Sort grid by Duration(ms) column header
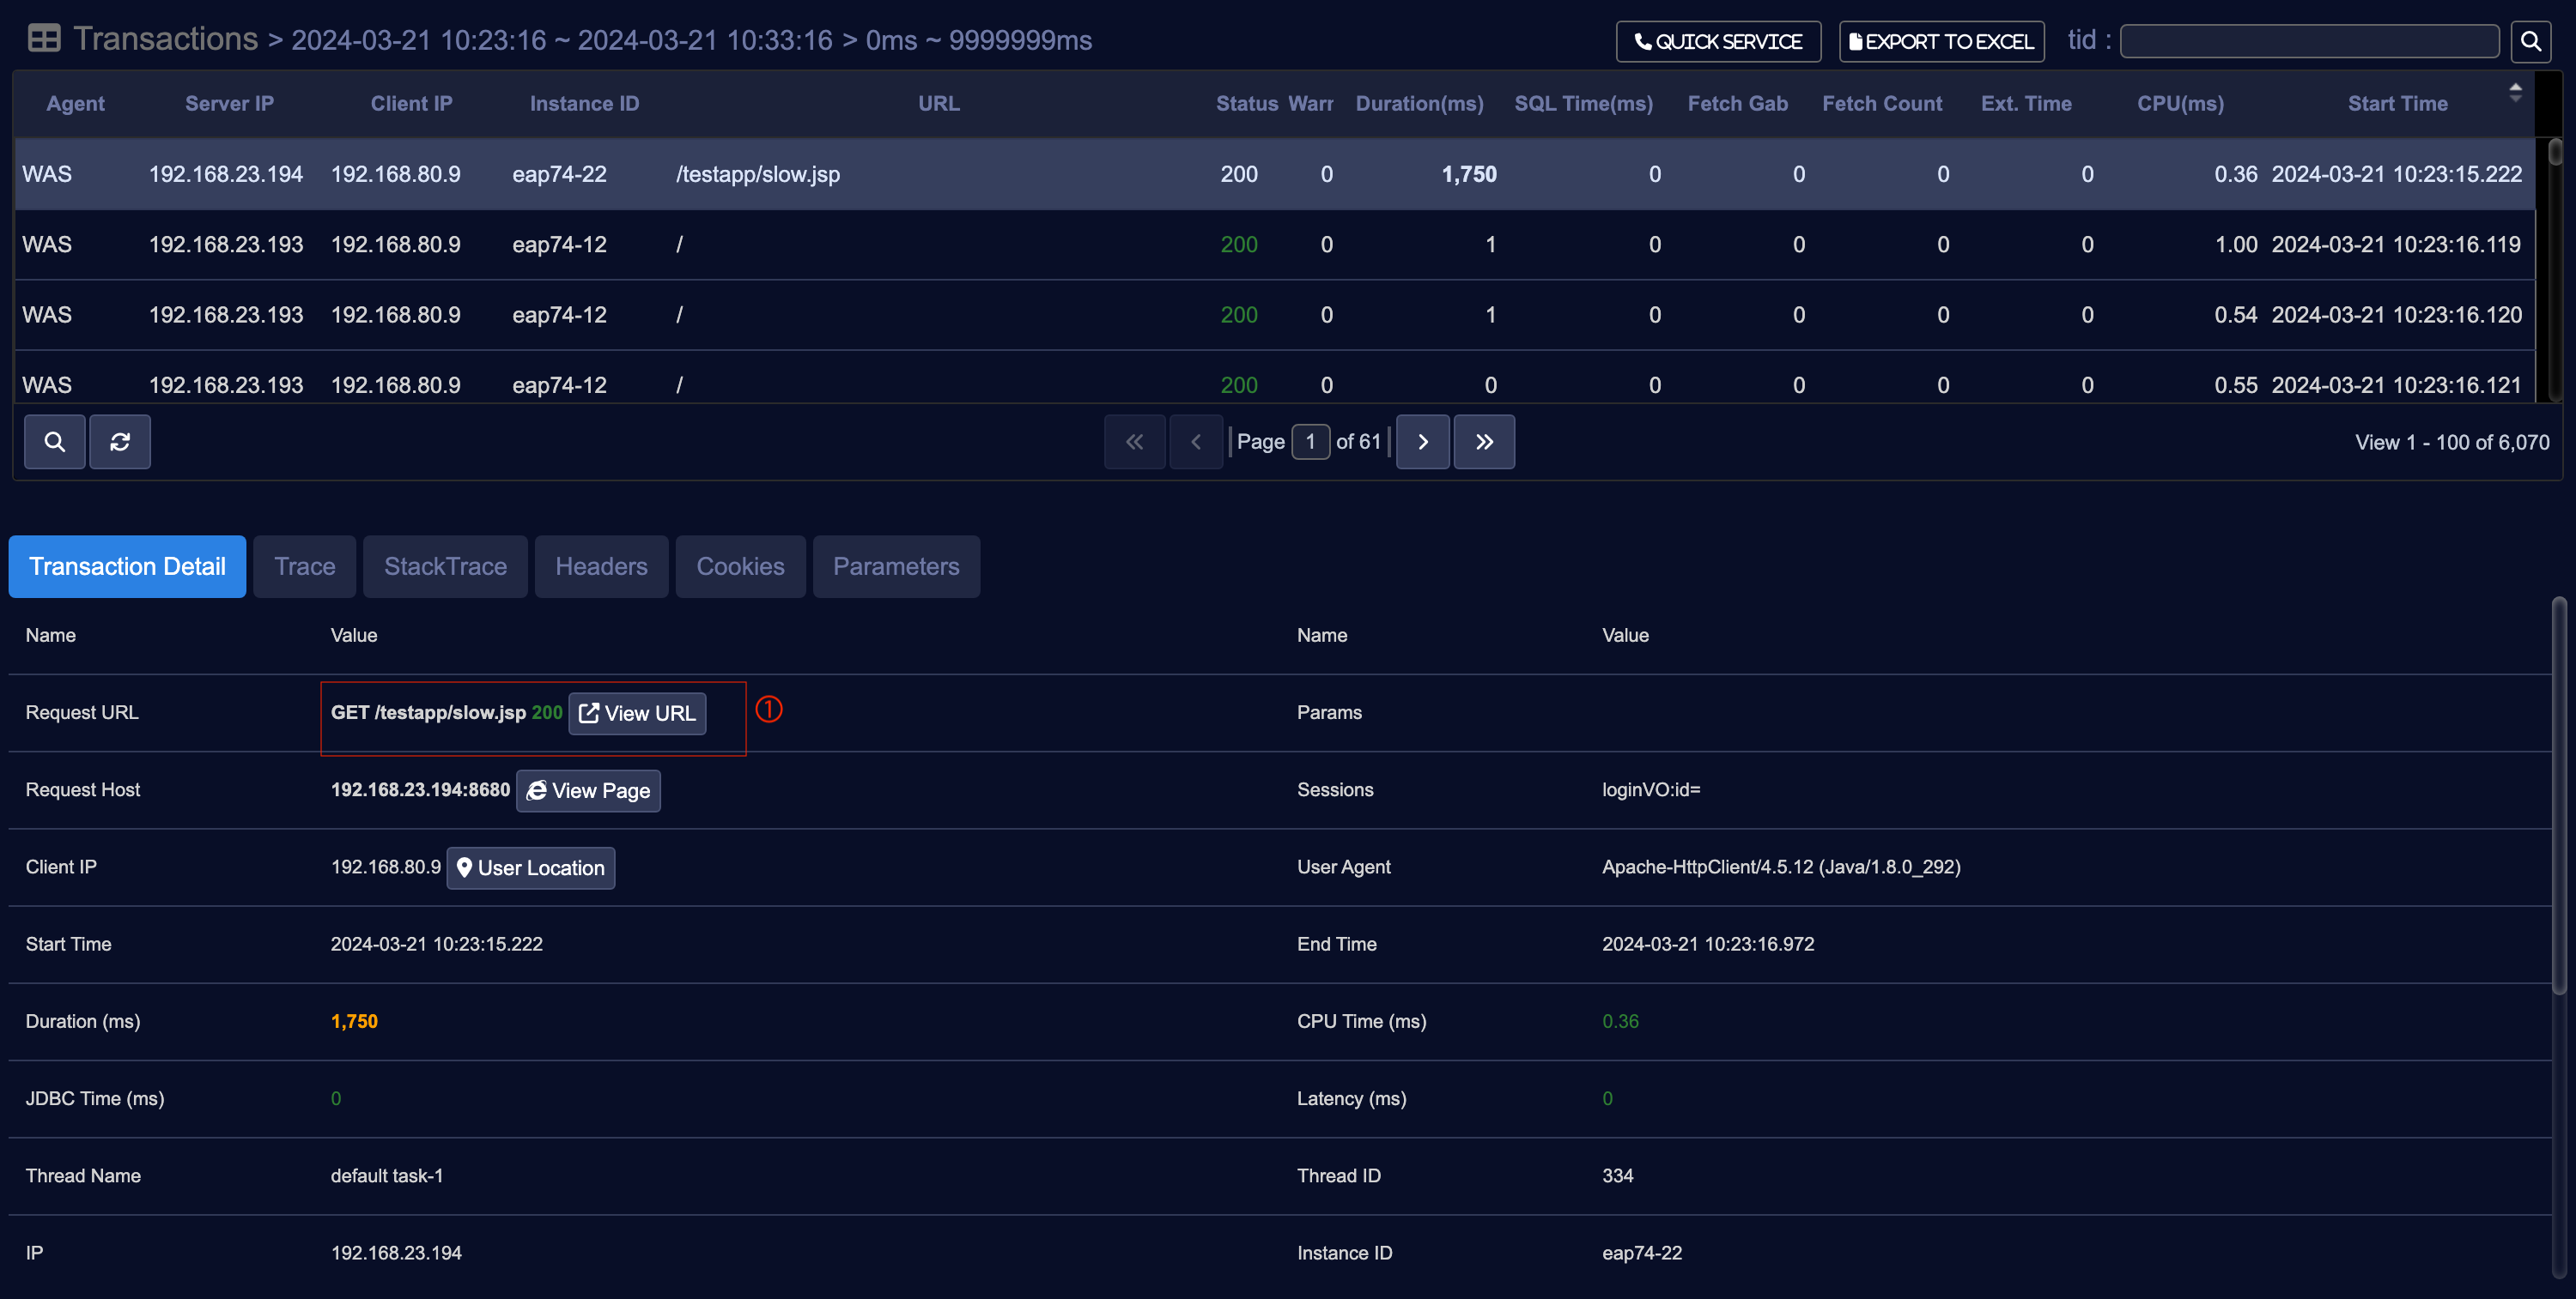This screenshot has width=2576, height=1299. tap(1419, 104)
